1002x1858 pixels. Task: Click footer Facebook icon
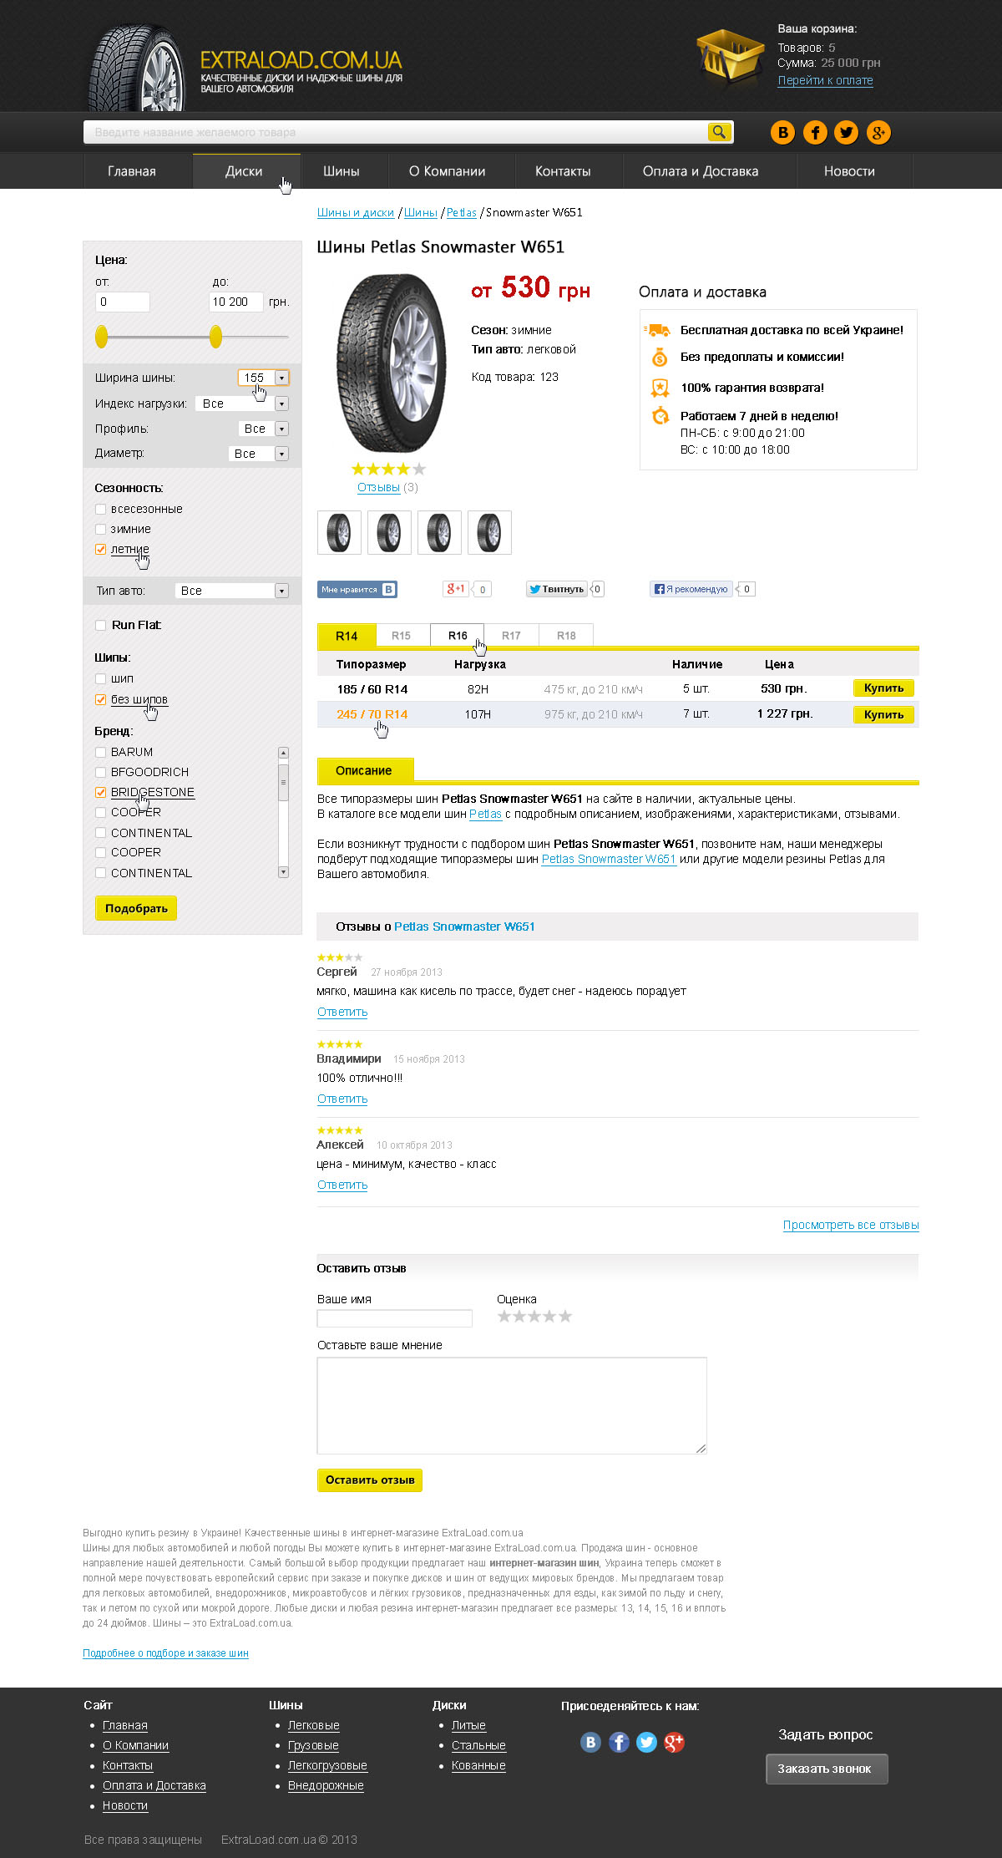pos(619,1742)
